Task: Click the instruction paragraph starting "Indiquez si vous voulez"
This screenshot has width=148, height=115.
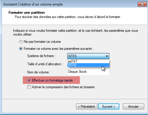Action: pos(75,33)
